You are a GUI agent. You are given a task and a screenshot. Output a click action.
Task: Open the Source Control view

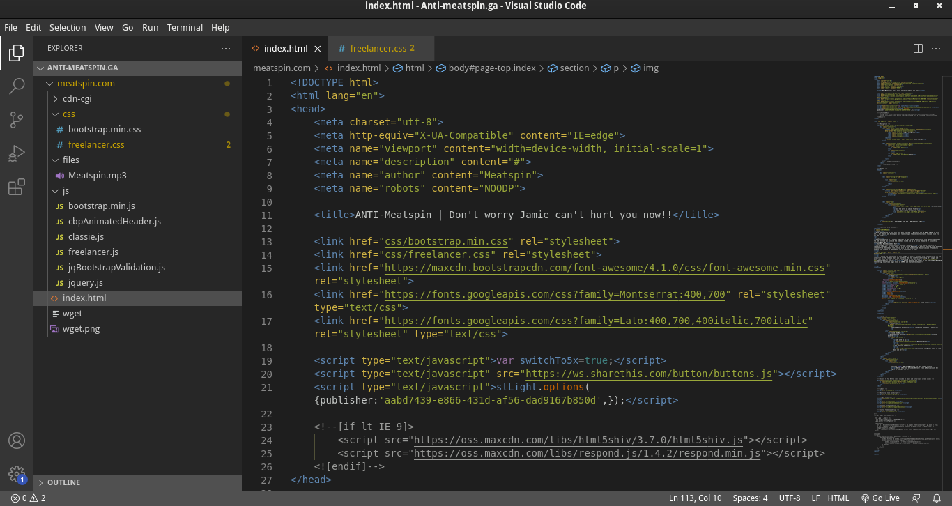click(17, 119)
